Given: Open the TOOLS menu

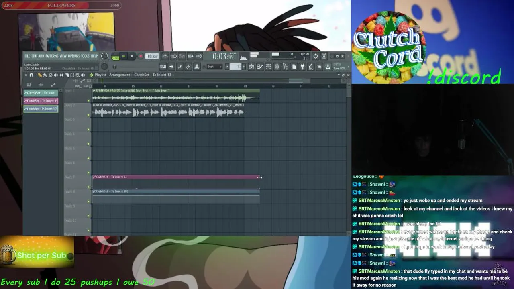Looking at the screenshot, I should [85, 56].
